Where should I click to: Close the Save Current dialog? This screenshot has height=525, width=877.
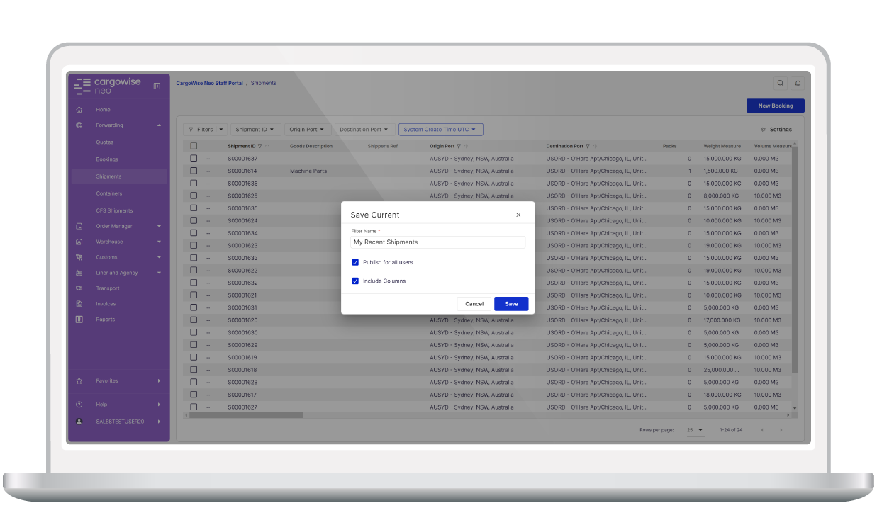tap(518, 215)
